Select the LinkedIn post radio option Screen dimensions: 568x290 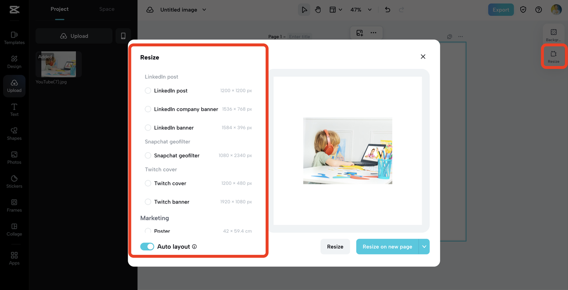148,91
